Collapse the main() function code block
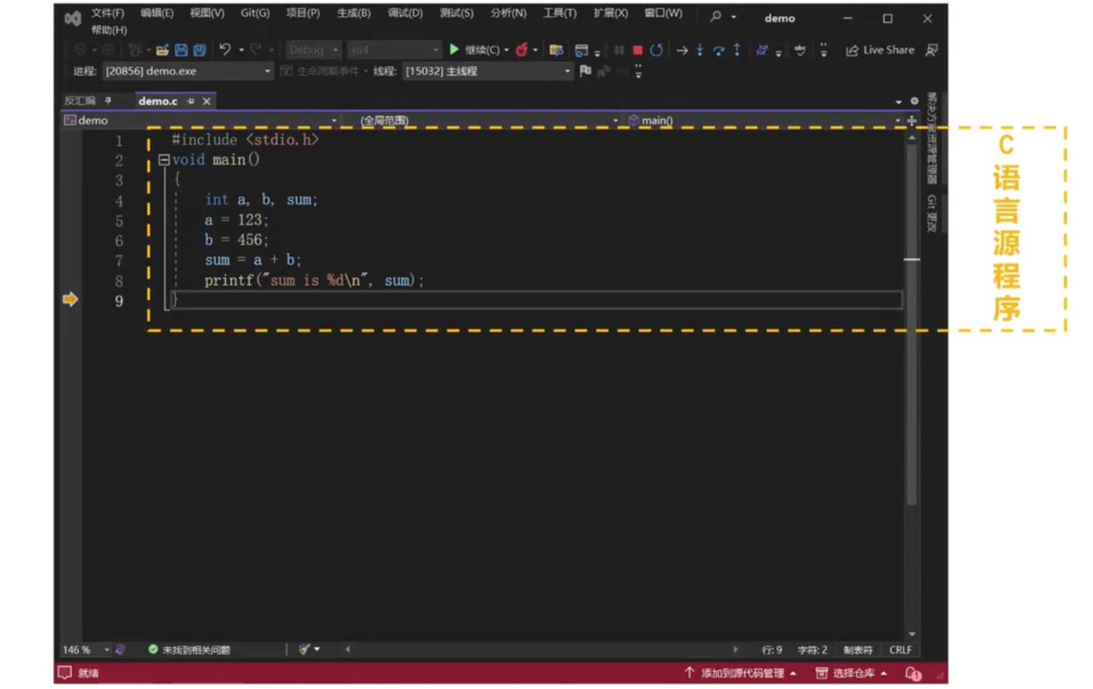 click(164, 160)
